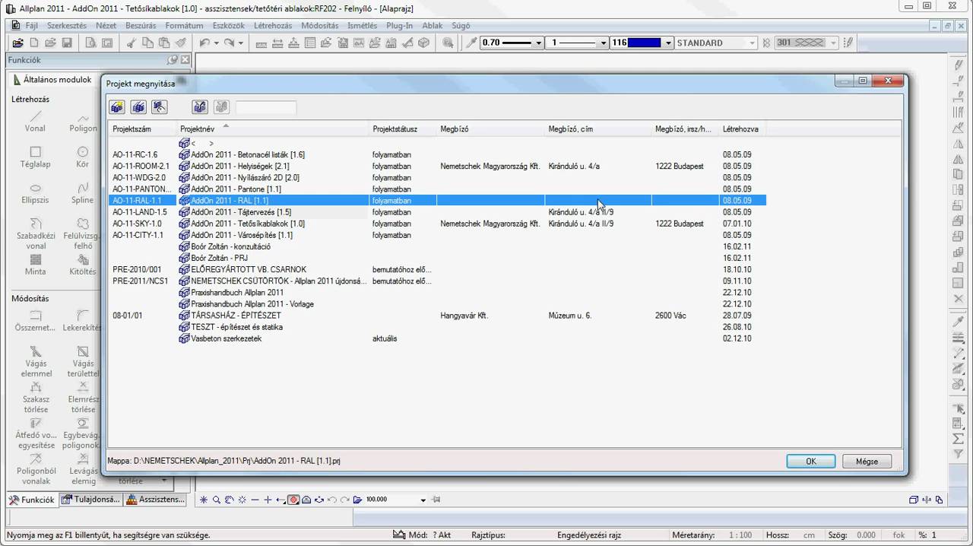Cancel dialog with Mégse button
Screen dimensions: 973x546
(x=867, y=461)
